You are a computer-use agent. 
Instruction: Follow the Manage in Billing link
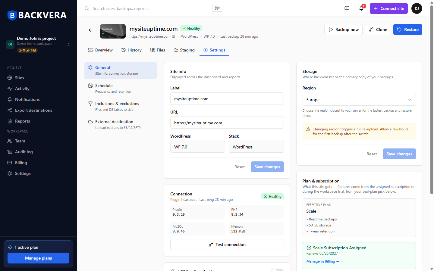point(323,261)
